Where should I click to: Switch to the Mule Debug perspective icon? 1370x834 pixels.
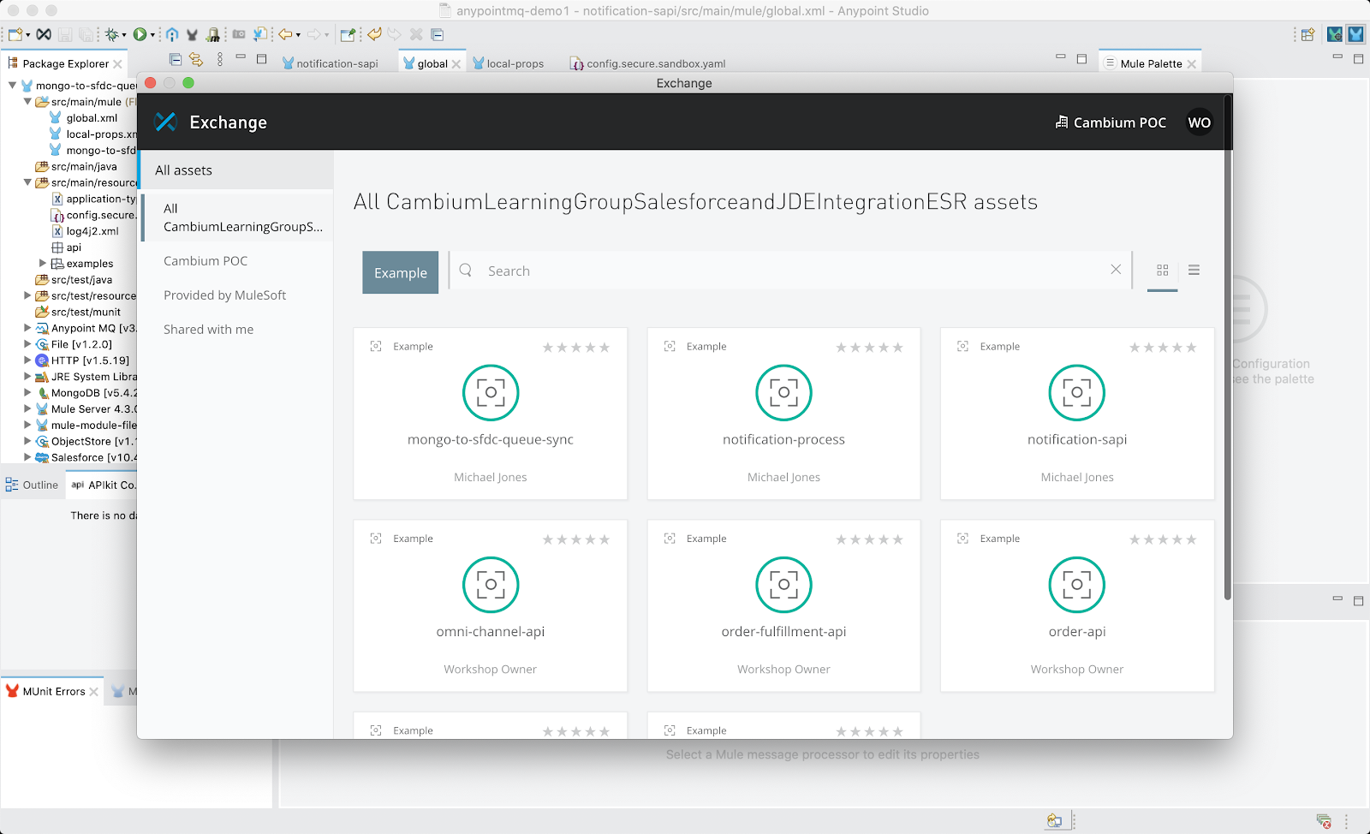1334,34
